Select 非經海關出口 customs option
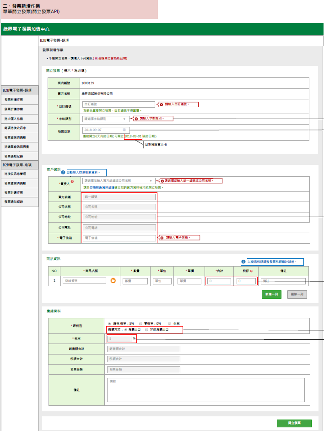The height and width of the screenshot is (431, 324). coord(146,329)
